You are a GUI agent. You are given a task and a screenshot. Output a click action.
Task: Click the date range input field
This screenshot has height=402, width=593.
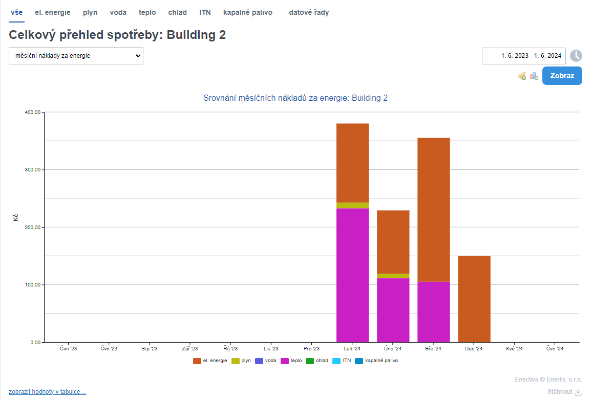[x=523, y=56]
